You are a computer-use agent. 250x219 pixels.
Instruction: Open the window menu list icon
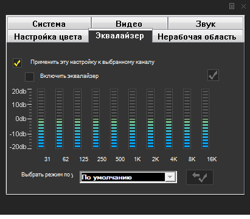(232, 6)
